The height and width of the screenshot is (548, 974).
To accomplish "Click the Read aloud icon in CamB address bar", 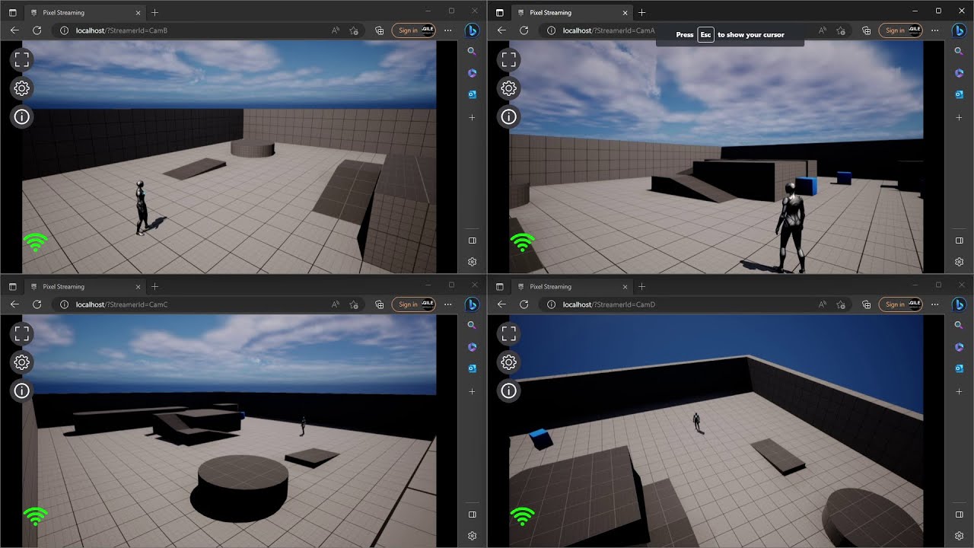I will pos(336,30).
